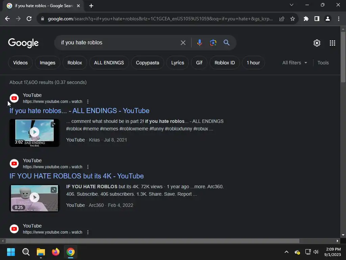Select the Roblox ID filter chip
The height and width of the screenshot is (260, 346).
(225, 63)
